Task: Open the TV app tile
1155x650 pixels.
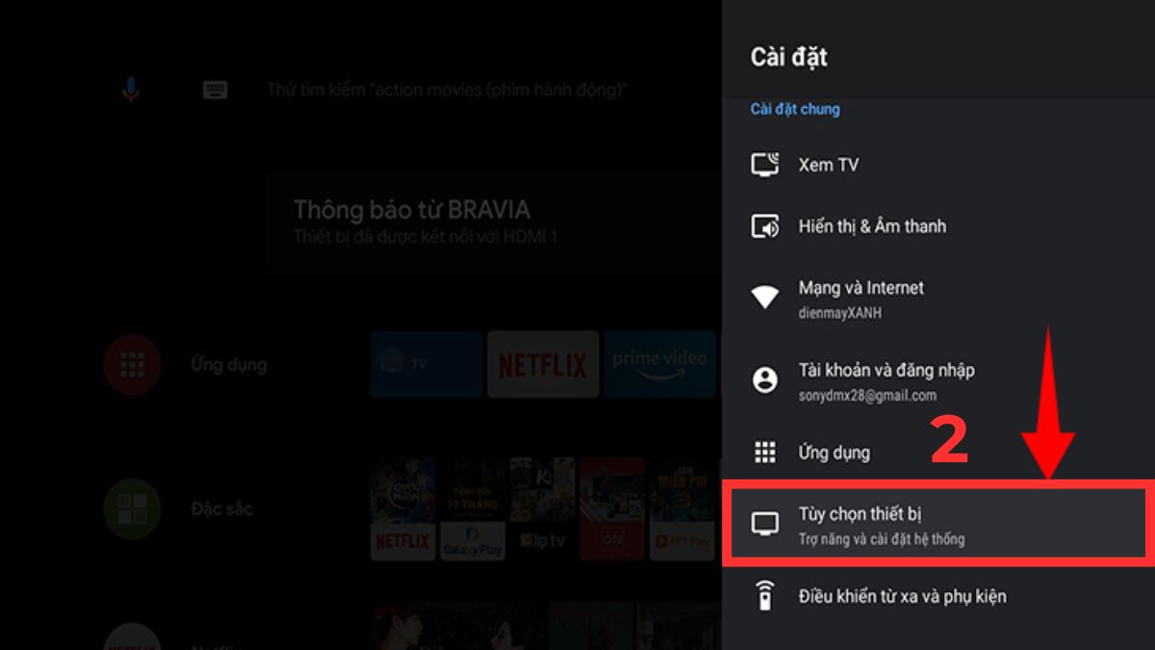Action: click(x=426, y=364)
